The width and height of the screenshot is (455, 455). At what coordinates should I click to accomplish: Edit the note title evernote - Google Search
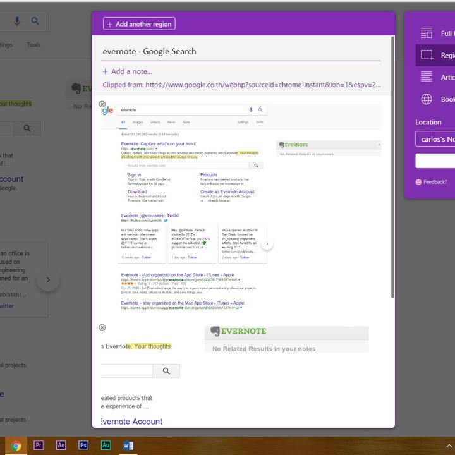tap(241, 52)
